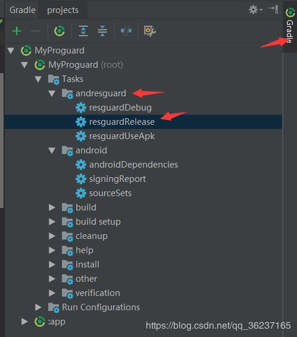
Task: Collapse the MyProguard (root) node
Action: point(24,65)
